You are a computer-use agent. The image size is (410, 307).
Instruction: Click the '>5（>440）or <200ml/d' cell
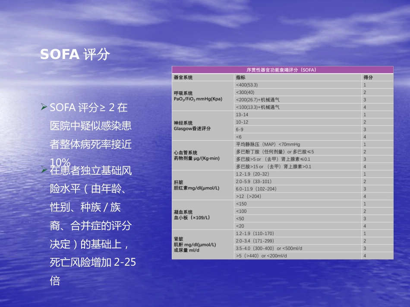click(297, 256)
